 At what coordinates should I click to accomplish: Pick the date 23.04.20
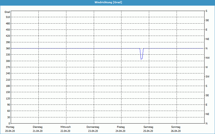click(93, 131)
